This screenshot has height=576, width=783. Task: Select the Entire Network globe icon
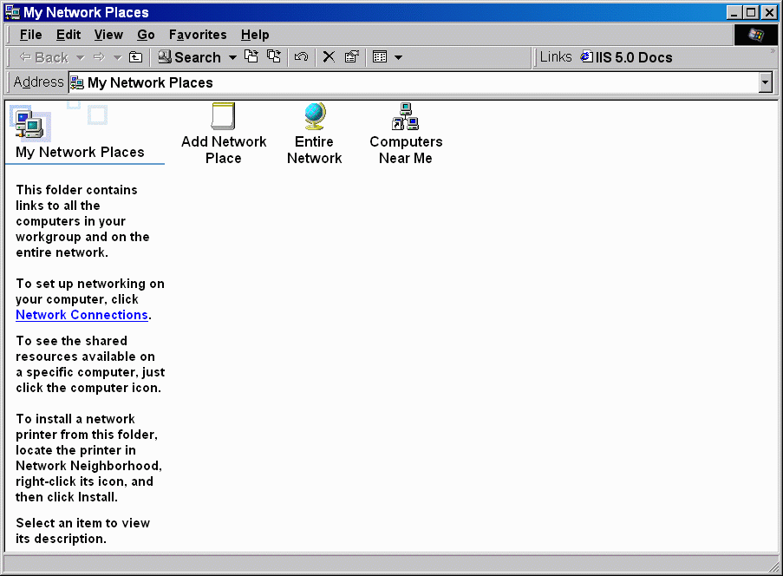pos(314,117)
